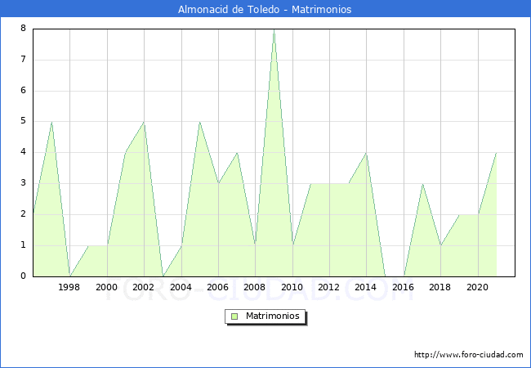Click the 2018 x-axis label

(440, 287)
